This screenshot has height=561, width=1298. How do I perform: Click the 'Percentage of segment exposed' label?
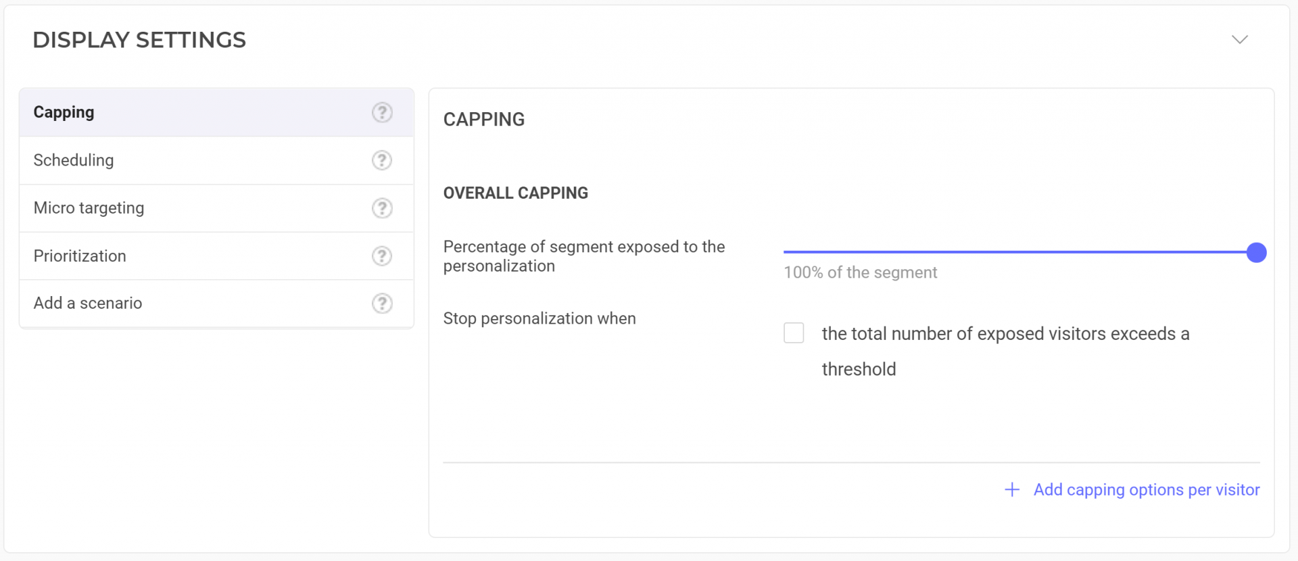584,256
